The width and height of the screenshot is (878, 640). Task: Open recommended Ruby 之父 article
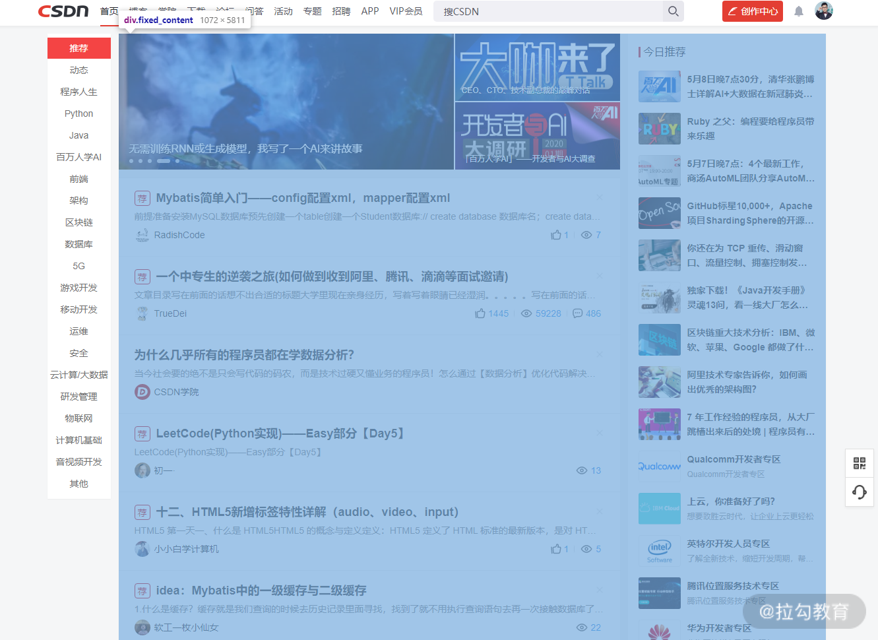pyautogui.click(x=751, y=129)
